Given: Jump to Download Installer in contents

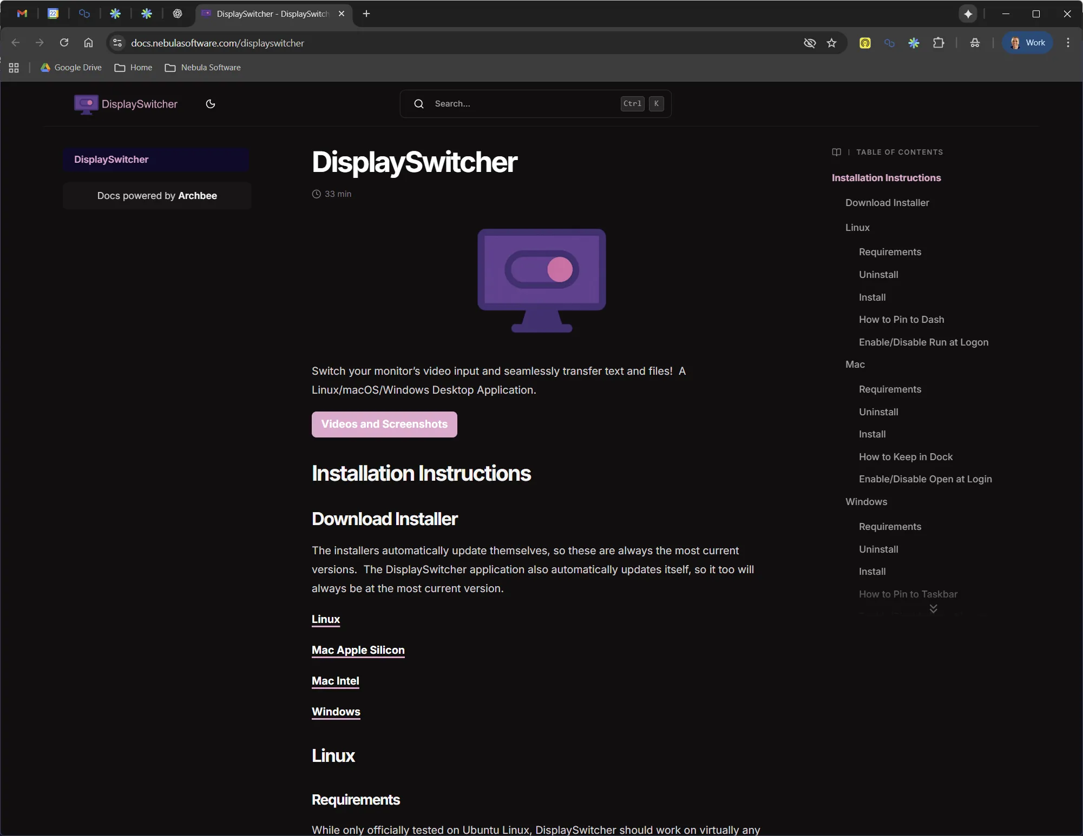Looking at the screenshot, I should pos(888,203).
